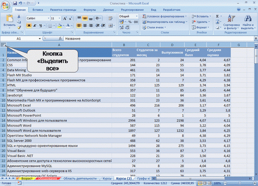Open the text orientation options
Image resolution: width=258 pixels, height=186 pixels.
pyautogui.click(x=98, y=18)
